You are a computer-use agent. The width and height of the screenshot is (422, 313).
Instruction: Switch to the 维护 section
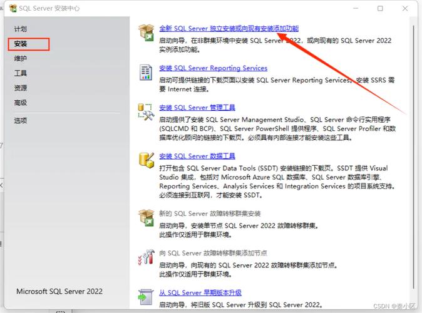click(x=21, y=58)
